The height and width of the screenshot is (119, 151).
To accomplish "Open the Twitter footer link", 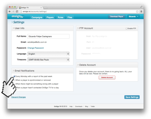I will coord(93,106).
